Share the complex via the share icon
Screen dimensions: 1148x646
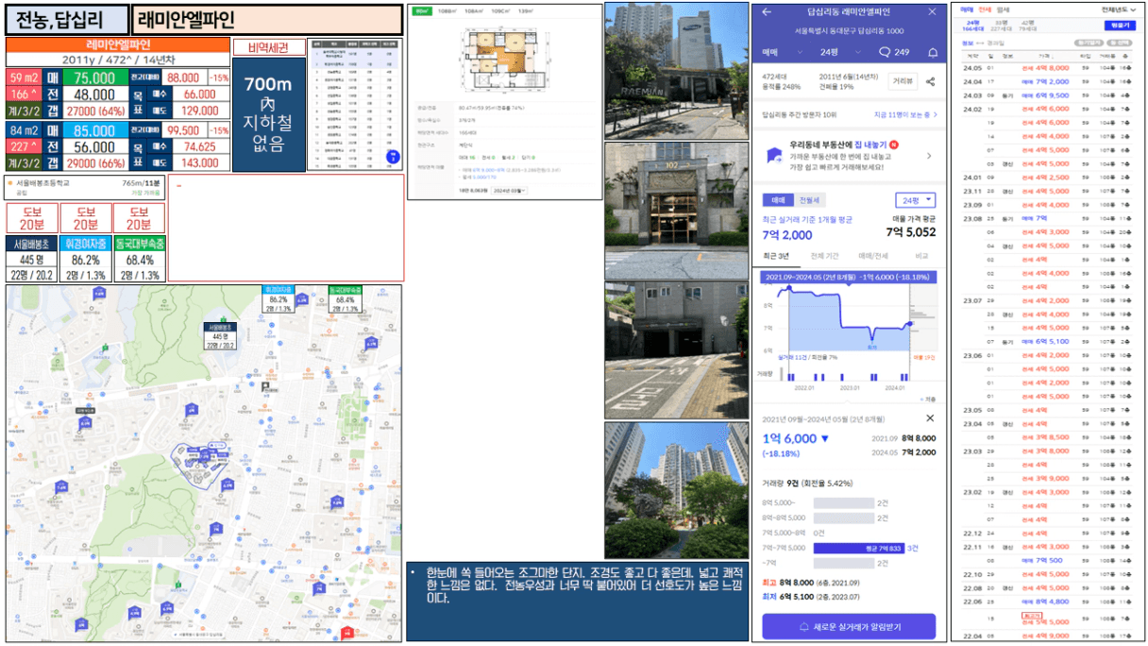pos(930,82)
